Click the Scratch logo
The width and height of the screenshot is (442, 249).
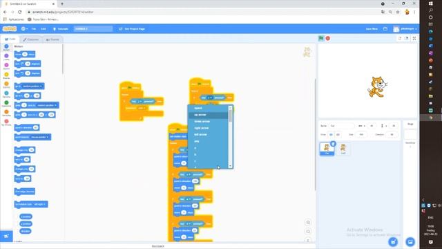tap(10, 29)
